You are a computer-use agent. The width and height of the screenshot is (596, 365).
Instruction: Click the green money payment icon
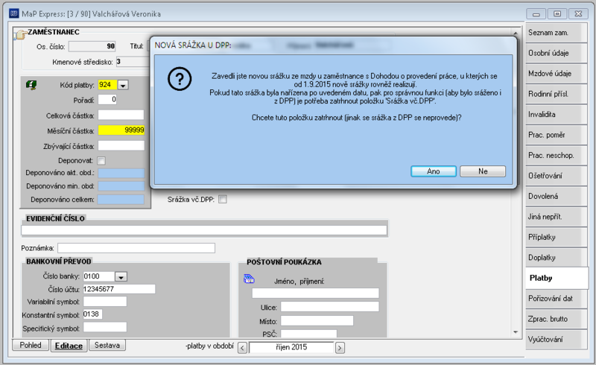[31, 85]
